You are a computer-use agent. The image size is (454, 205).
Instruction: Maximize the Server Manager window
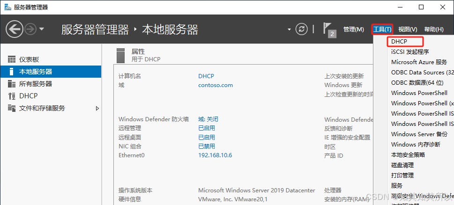click(421, 7)
